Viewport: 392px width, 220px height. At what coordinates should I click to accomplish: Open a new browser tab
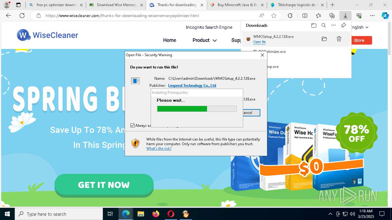(332, 5)
